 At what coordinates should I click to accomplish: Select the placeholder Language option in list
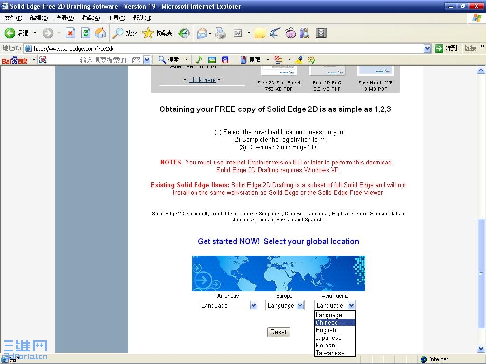pyautogui.click(x=335, y=315)
